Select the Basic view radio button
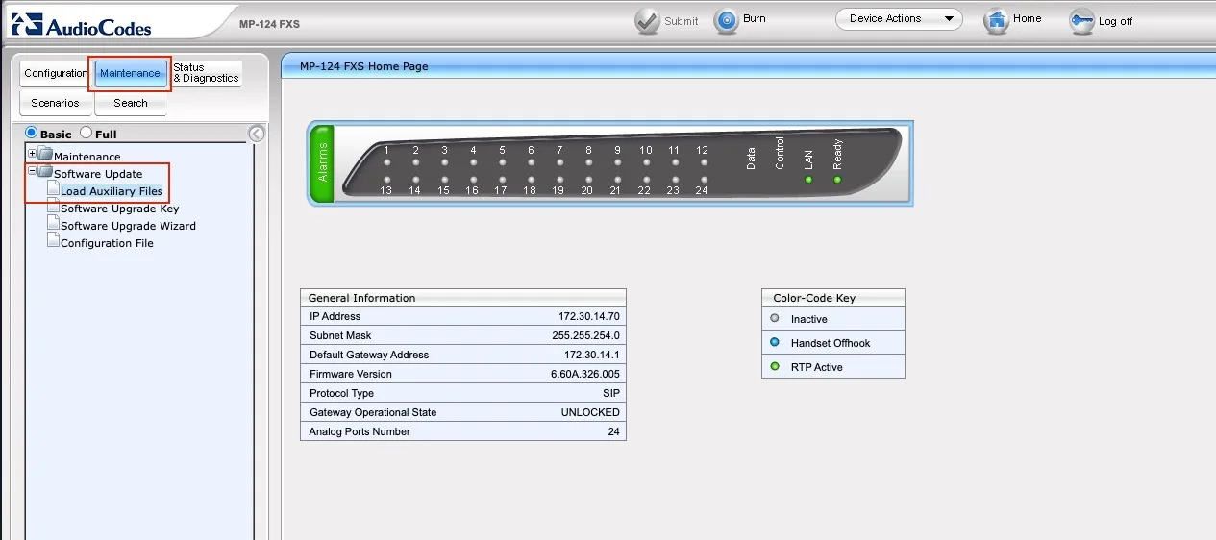The width and height of the screenshot is (1216, 540). click(32, 133)
